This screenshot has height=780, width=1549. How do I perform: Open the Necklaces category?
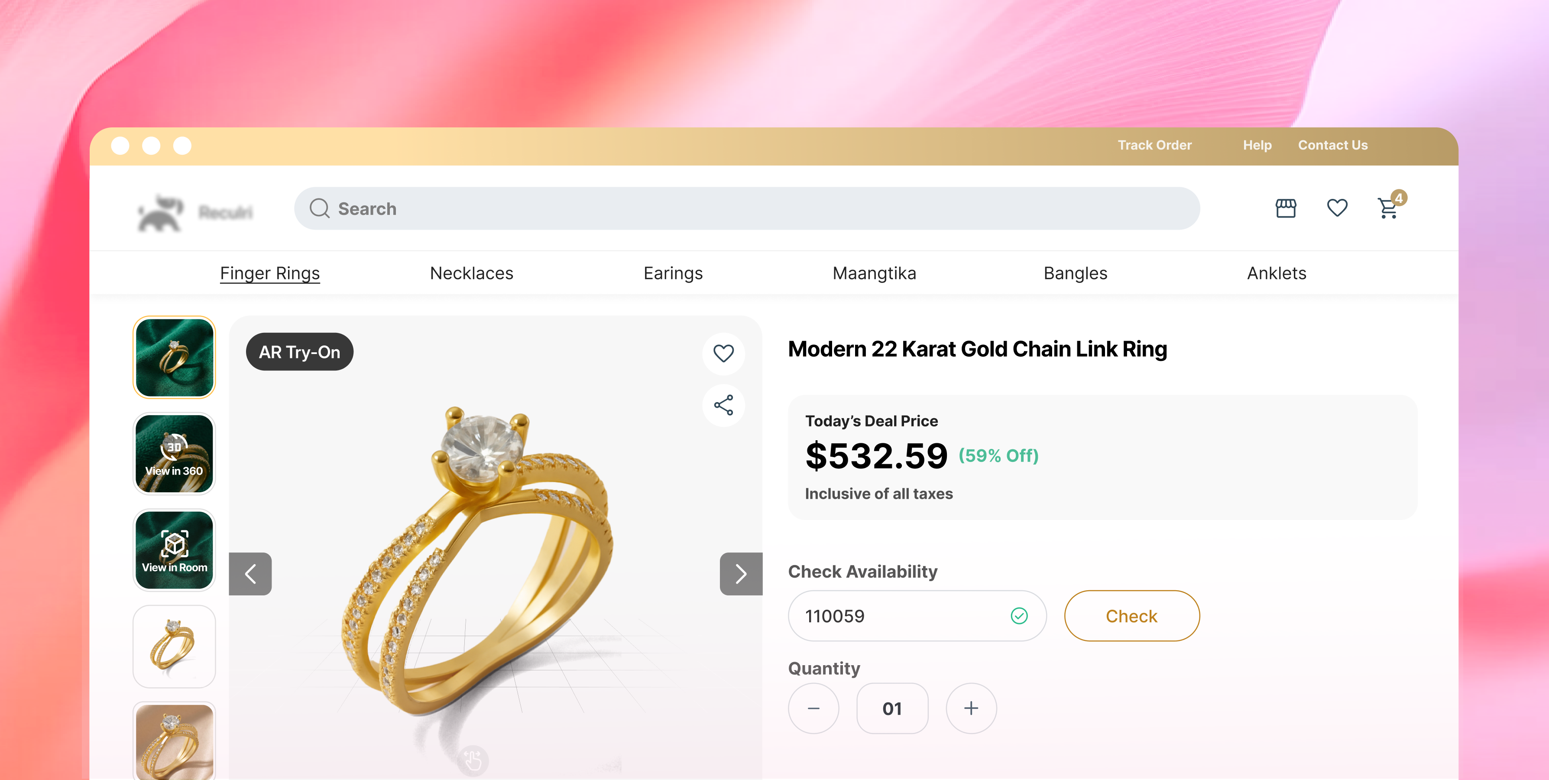point(471,273)
